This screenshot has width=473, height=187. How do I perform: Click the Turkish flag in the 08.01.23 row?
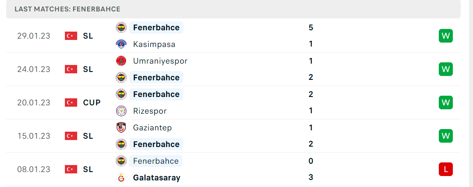tap(71, 169)
